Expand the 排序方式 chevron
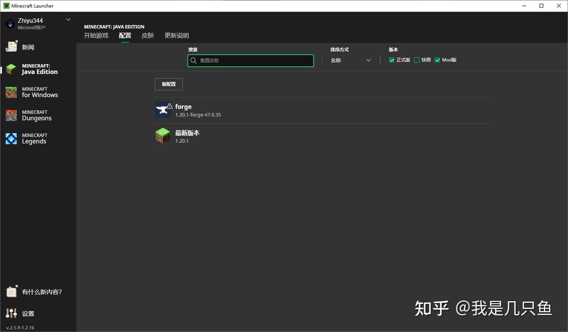This screenshot has height=332, width=568. 368,60
